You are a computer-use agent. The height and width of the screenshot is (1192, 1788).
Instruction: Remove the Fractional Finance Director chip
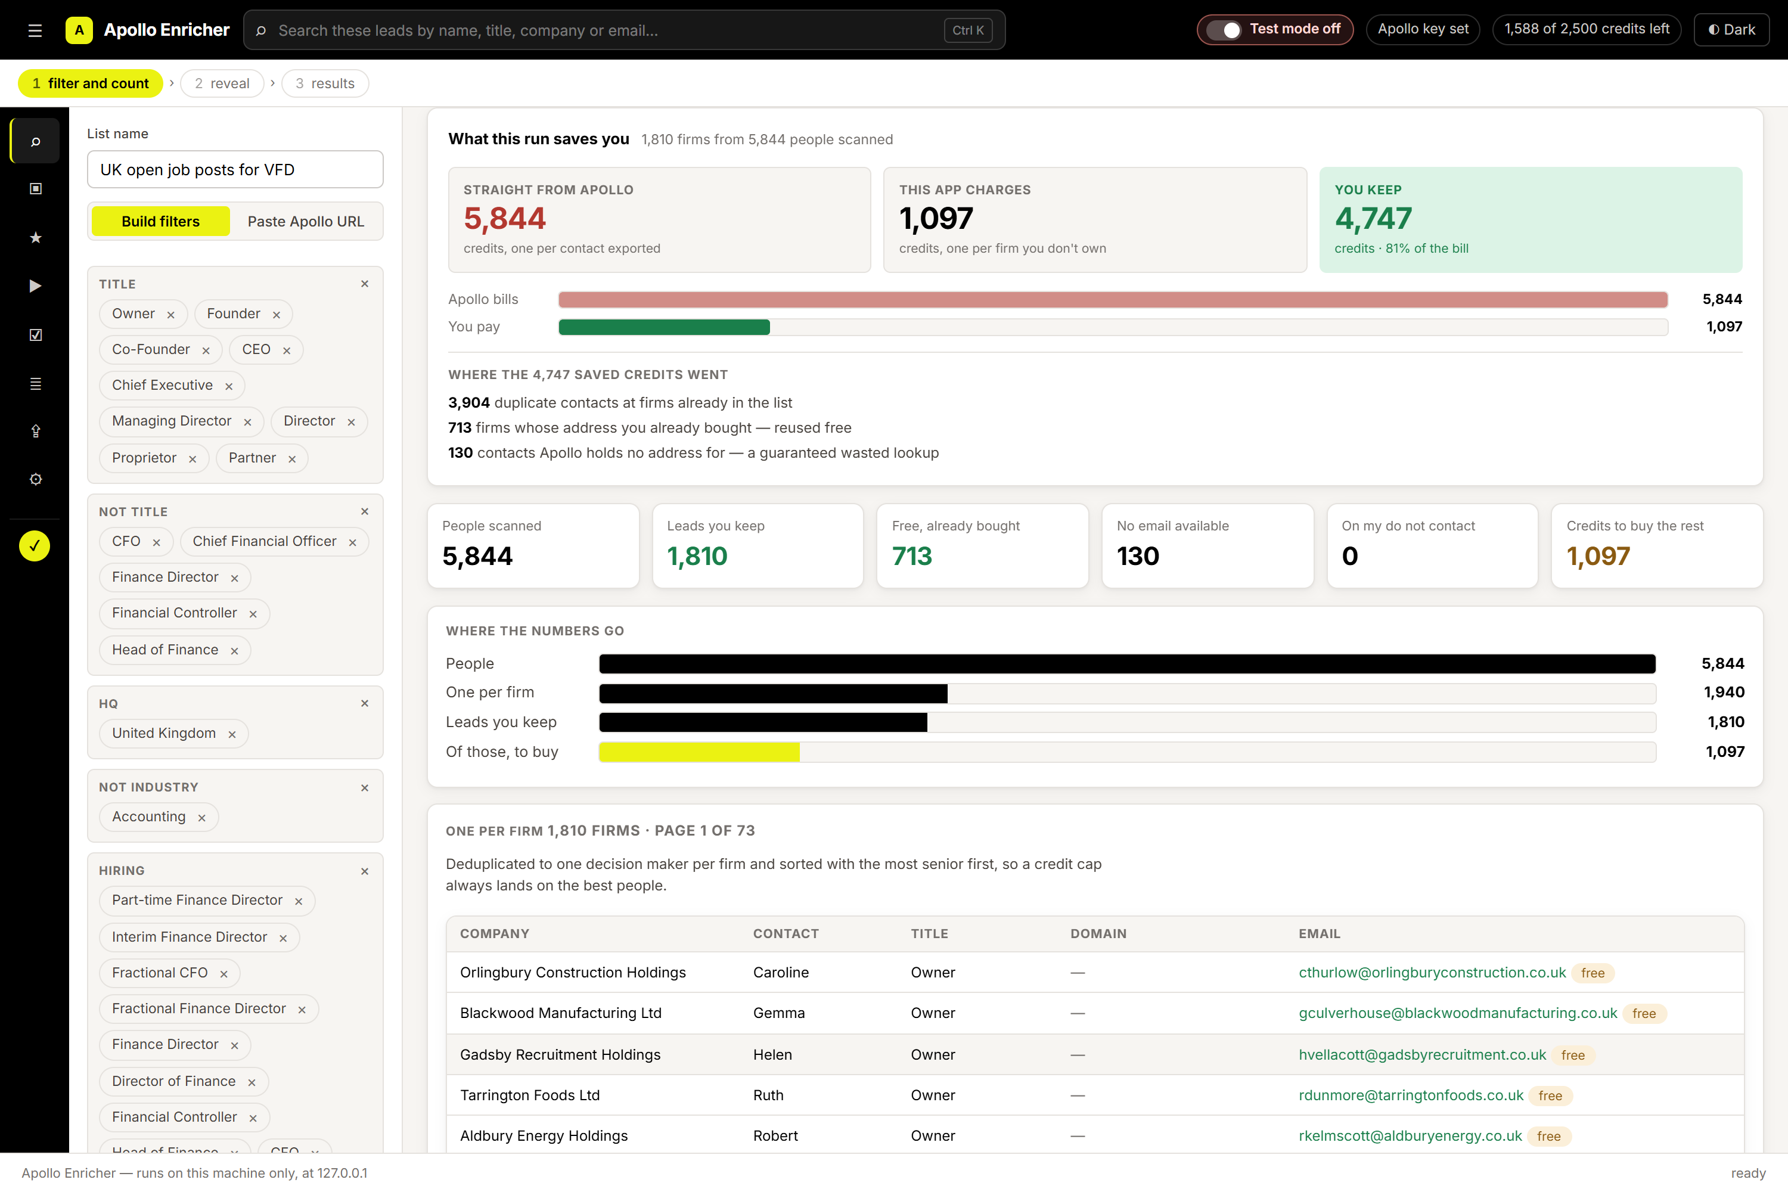point(302,1010)
